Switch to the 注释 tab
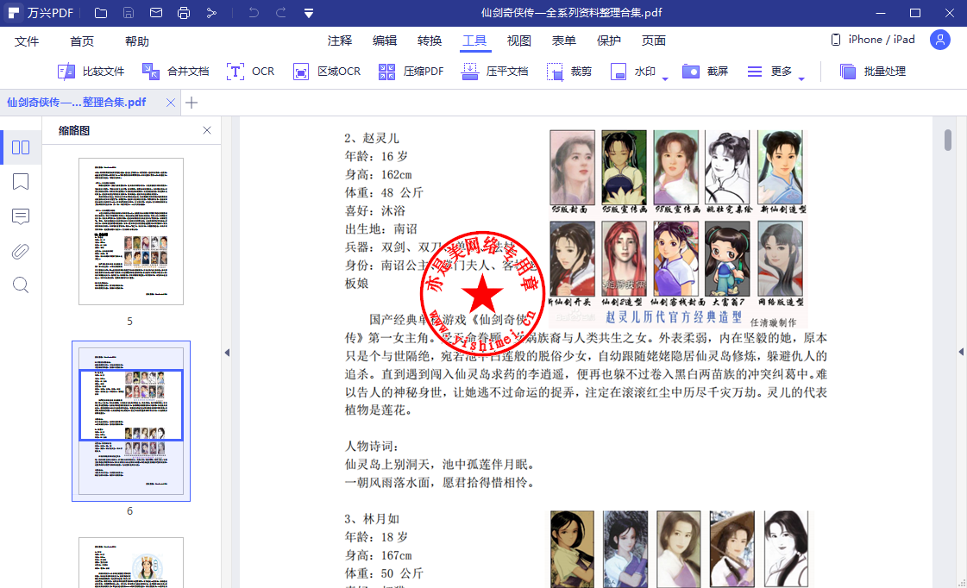Screen dimensions: 967x588 (x=340, y=41)
